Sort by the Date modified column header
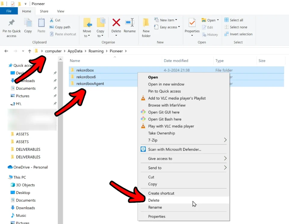289x224 pixels. pos(176,61)
